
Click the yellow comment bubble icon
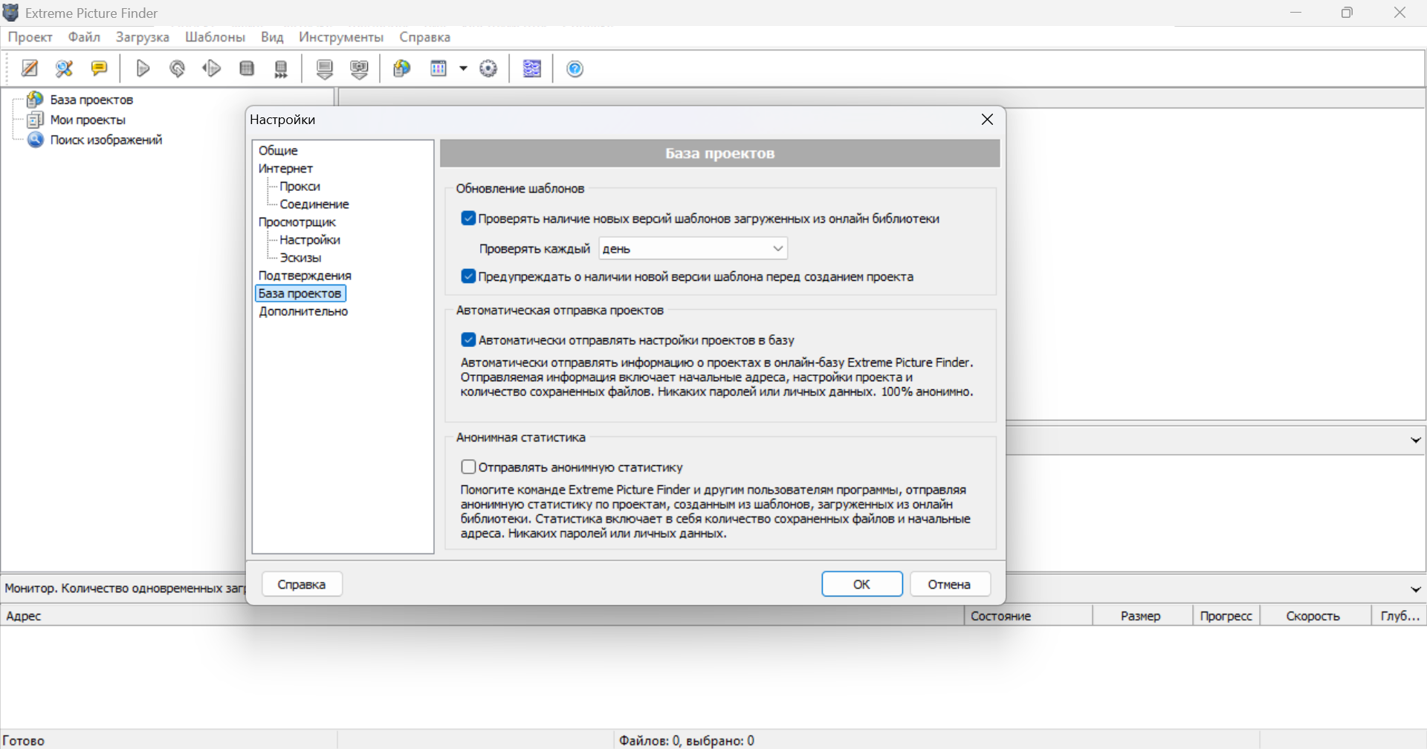(x=99, y=68)
